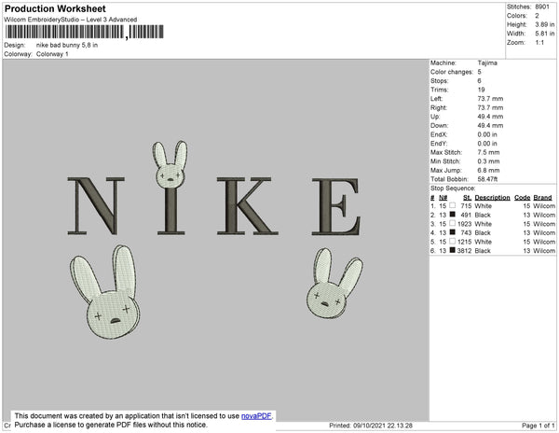Click the bunny head above the letter I
Screen dimensions: 559x433
(x=170, y=164)
